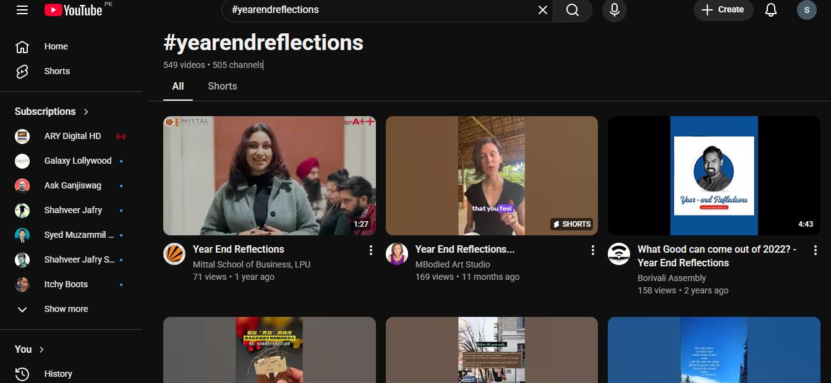The width and height of the screenshot is (831, 383).
Task: Open your account avatar menu
Action: click(807, 10)
